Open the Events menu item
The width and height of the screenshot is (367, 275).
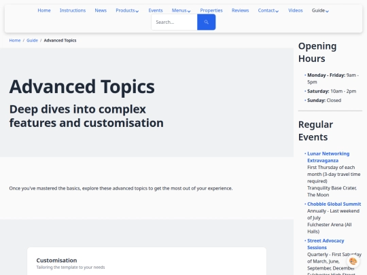point(156,10)
